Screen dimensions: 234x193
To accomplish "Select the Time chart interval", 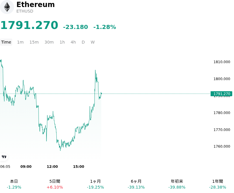I will coord(6,42).
